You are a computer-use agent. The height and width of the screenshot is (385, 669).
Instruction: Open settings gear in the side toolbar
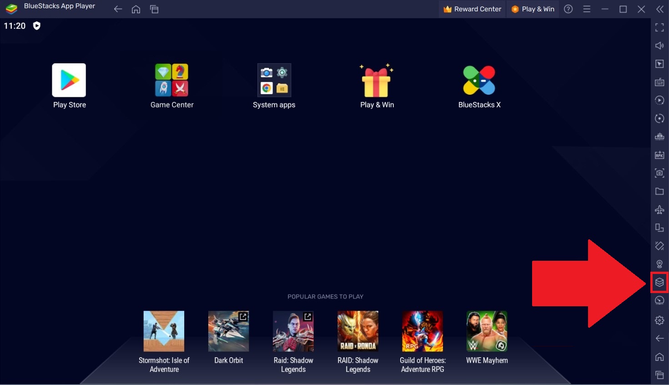click(659, 320)
